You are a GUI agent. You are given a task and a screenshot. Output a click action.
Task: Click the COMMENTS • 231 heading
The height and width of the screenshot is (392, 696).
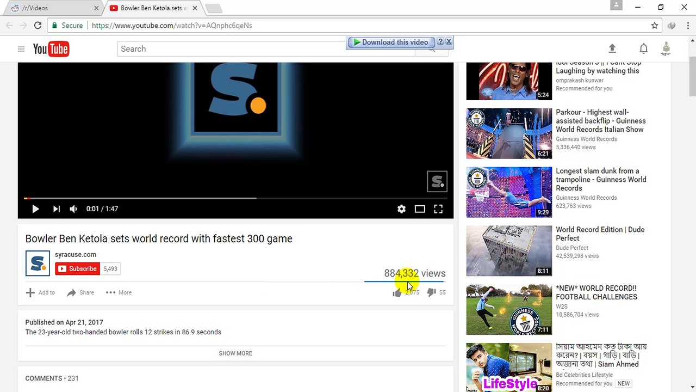coord(52,378)
